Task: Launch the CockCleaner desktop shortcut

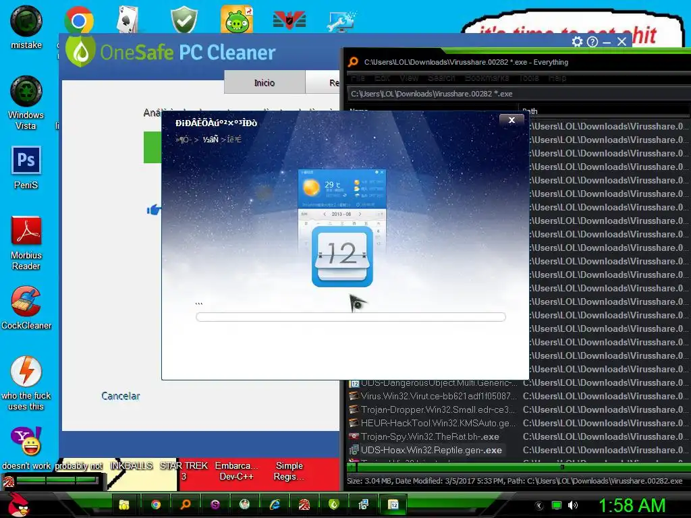Action: [26, 301]
